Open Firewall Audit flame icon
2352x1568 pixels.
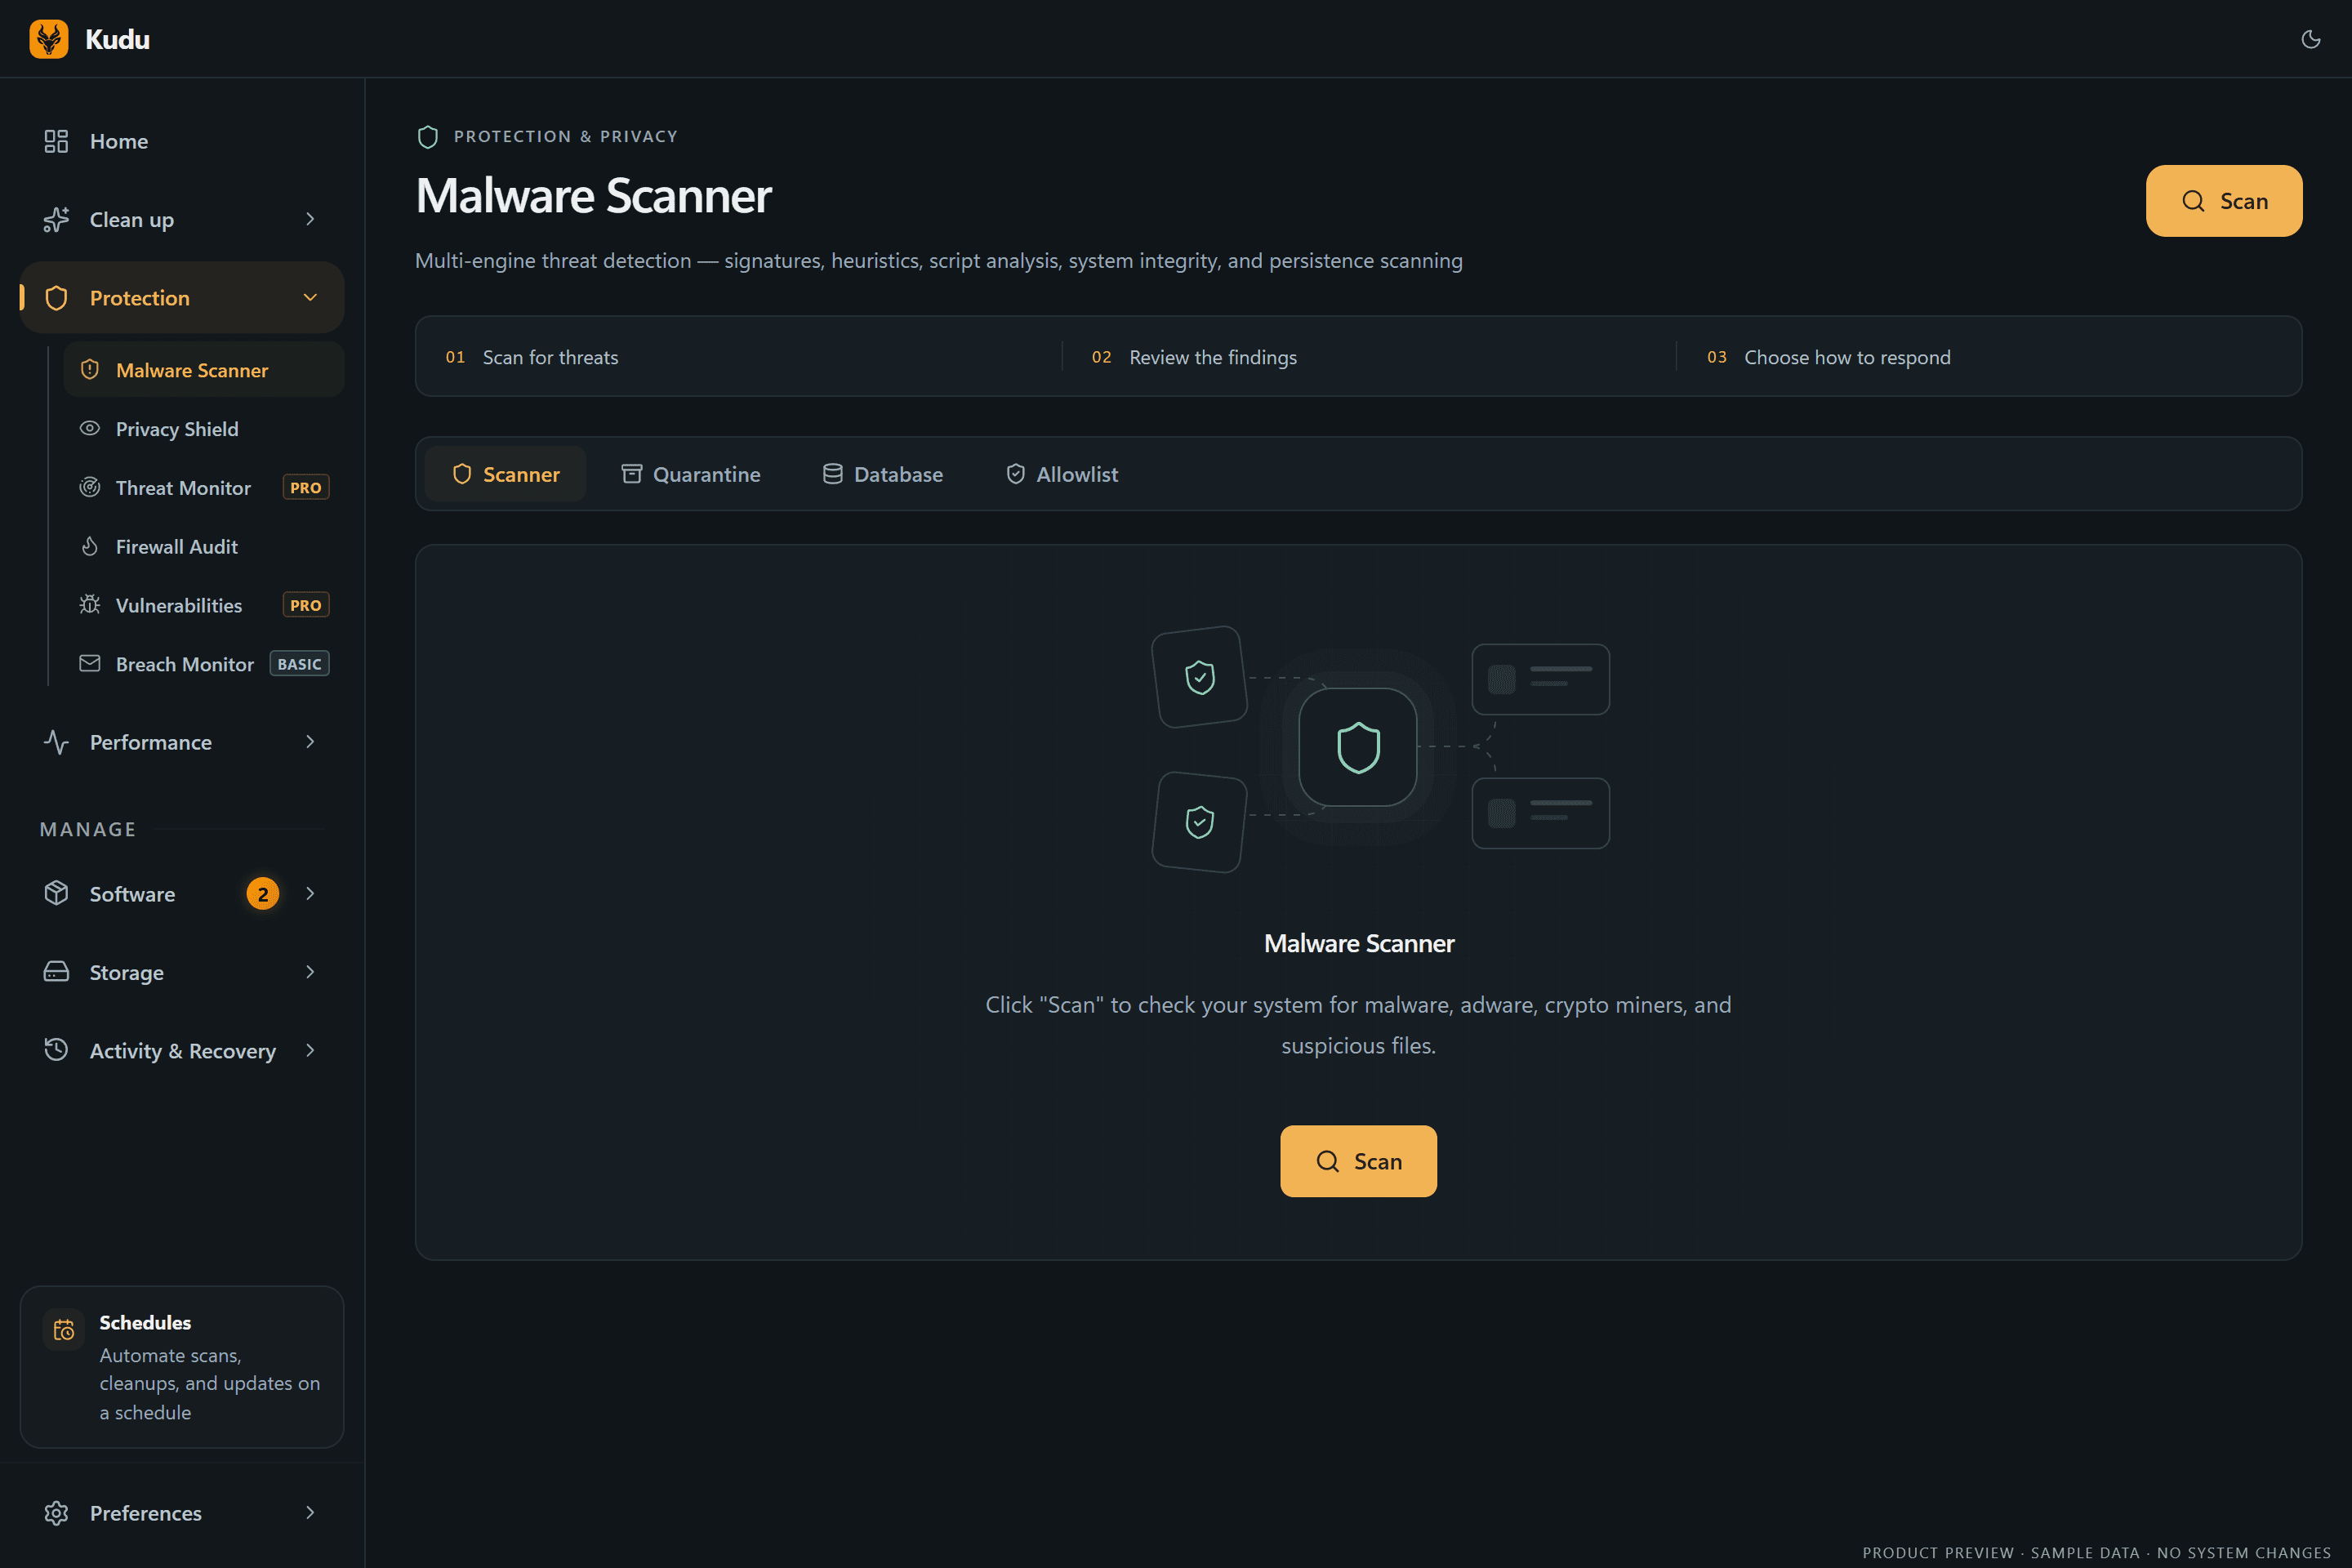90,546
